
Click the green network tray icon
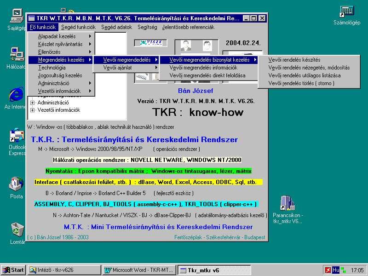click(x=343, y=270)
